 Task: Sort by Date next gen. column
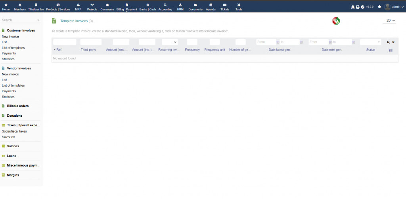(332, 50)
